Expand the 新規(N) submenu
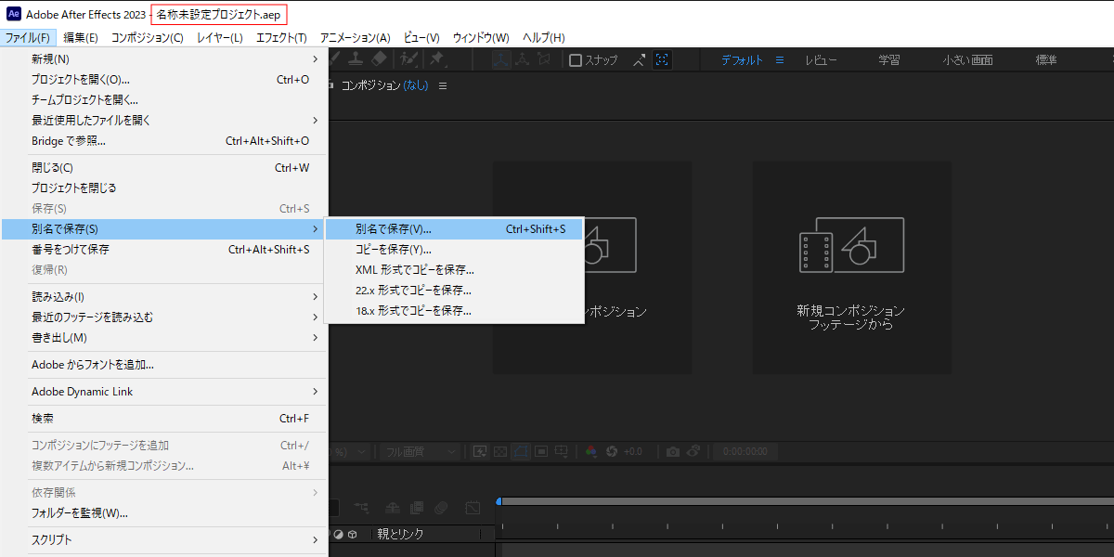The height and width of the screenshot is (557, 1114). [x=165, y=58]
